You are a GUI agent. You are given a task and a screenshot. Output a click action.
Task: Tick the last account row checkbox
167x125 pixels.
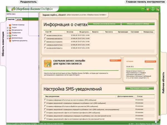tap(46, 48)
